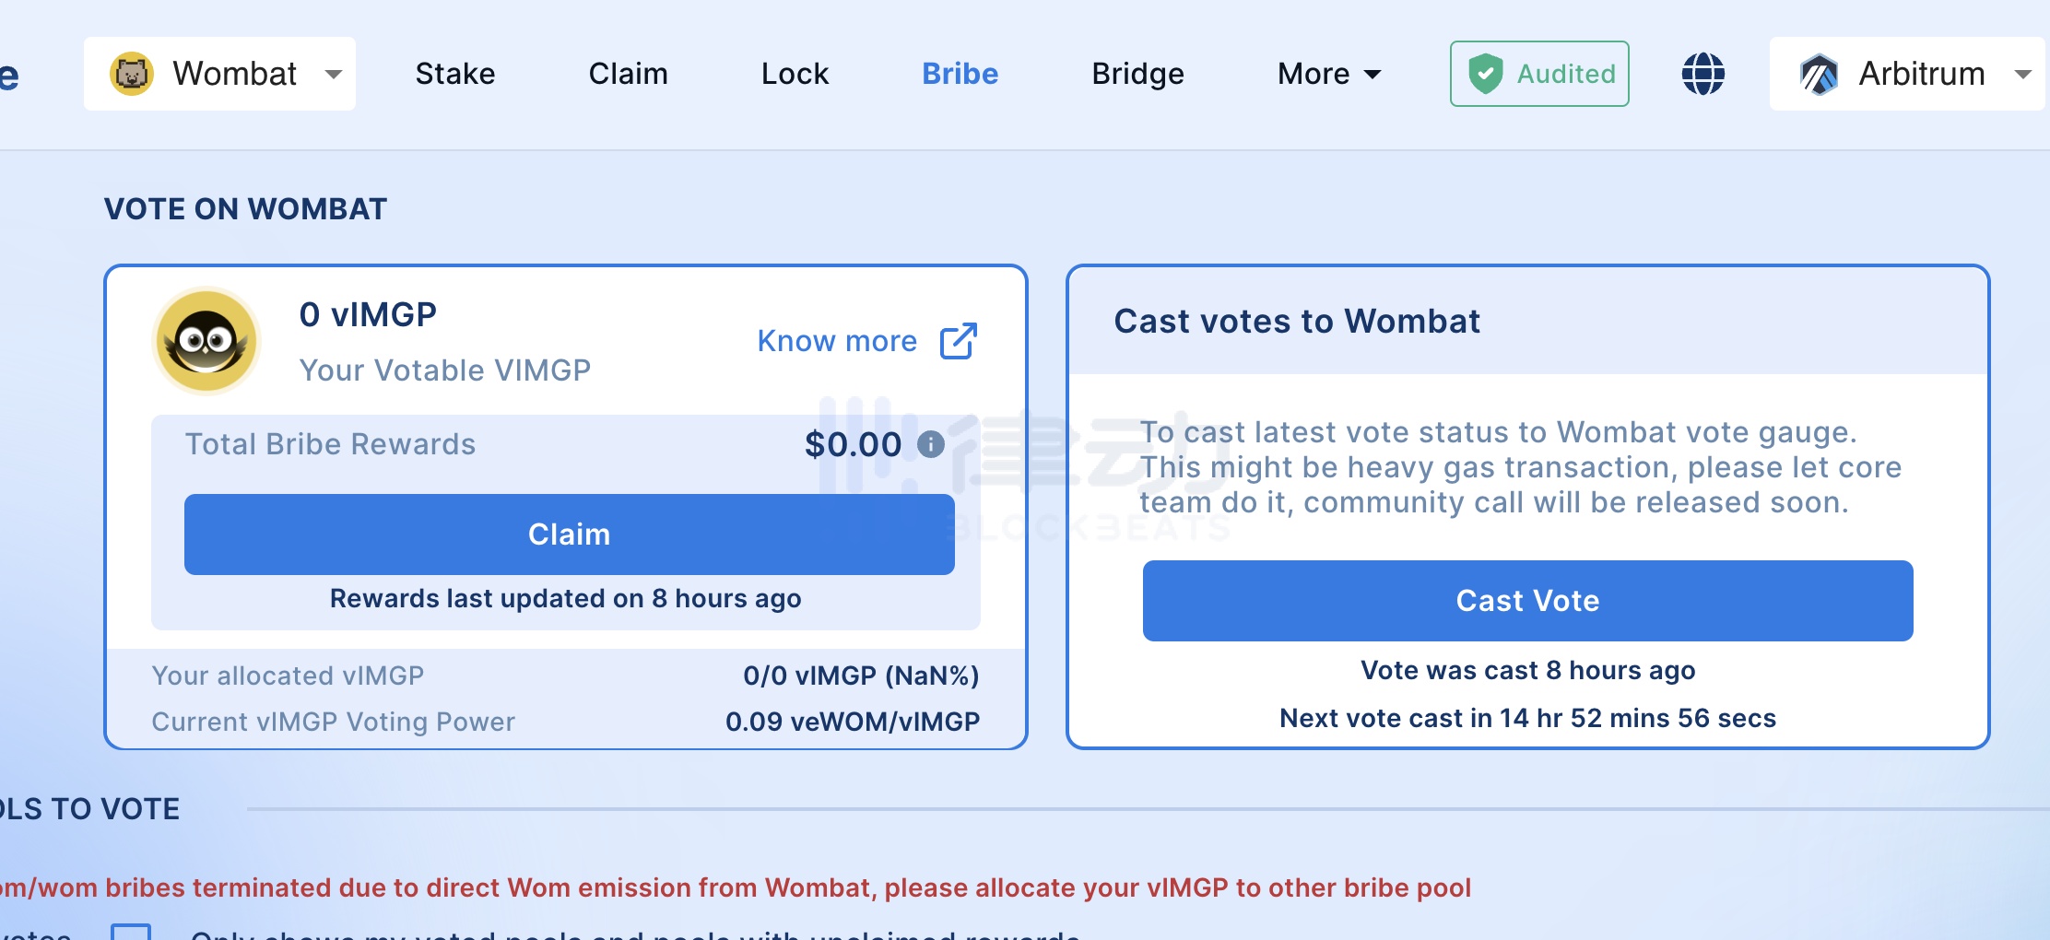
Task: Go to the Stake tab
Action: coord(454,74)
